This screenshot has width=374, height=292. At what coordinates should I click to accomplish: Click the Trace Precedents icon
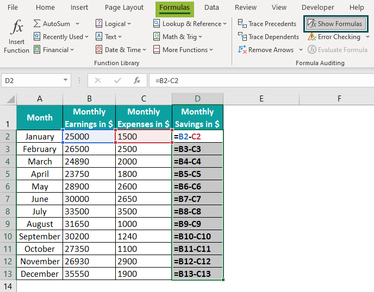[x=242, y=23]
